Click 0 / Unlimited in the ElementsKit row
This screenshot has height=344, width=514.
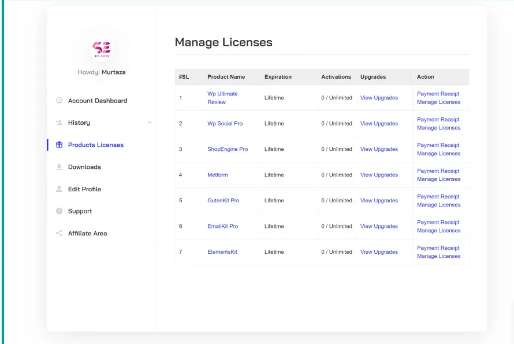(x=336, y=251)
